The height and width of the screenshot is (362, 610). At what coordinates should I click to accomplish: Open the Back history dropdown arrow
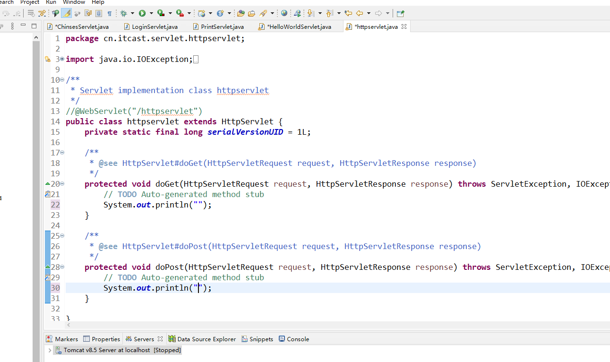tap(369, 13)
